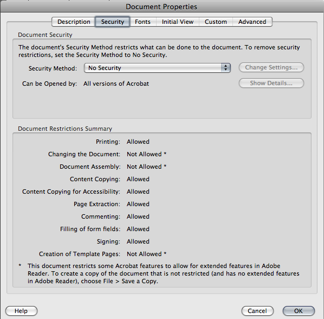Click the Security Method stepper arrows

(225, 68)
